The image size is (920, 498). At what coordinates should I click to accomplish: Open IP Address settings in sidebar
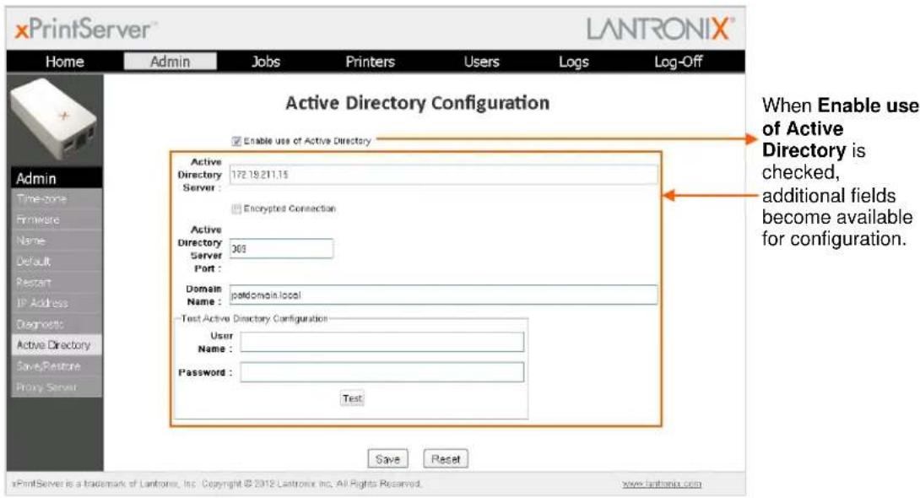(x=57, y=303)
